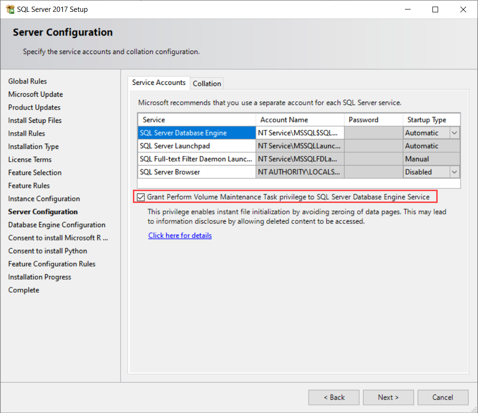Cancel the SQL Server setup
Viewport: 478px width, 413px height.
tap(442, 397)
